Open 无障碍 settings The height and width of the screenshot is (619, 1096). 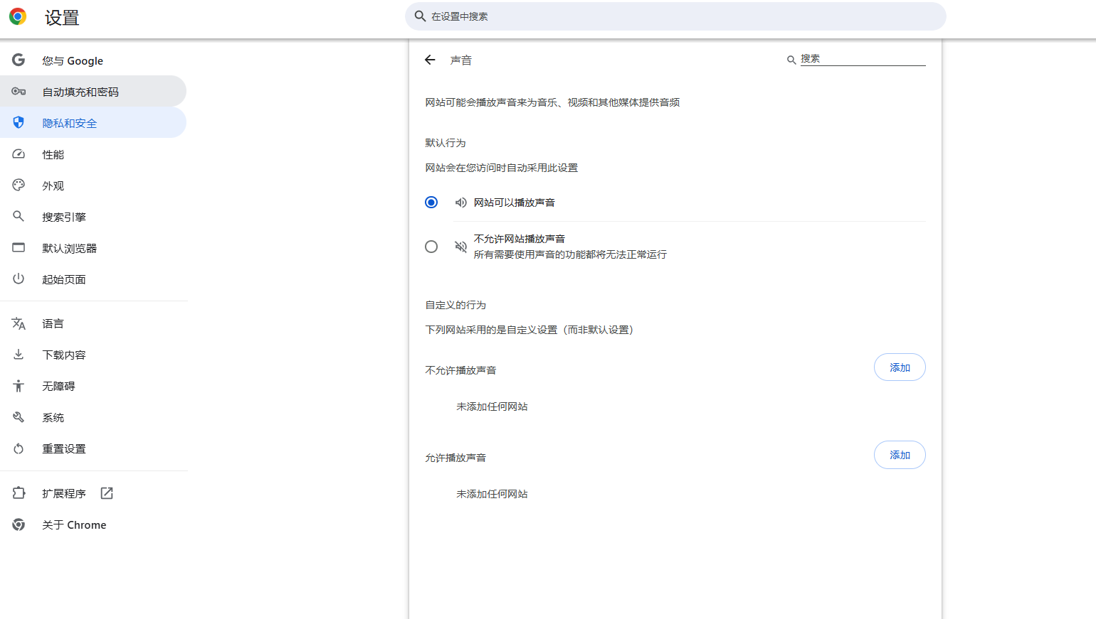(x=93, y=386)
